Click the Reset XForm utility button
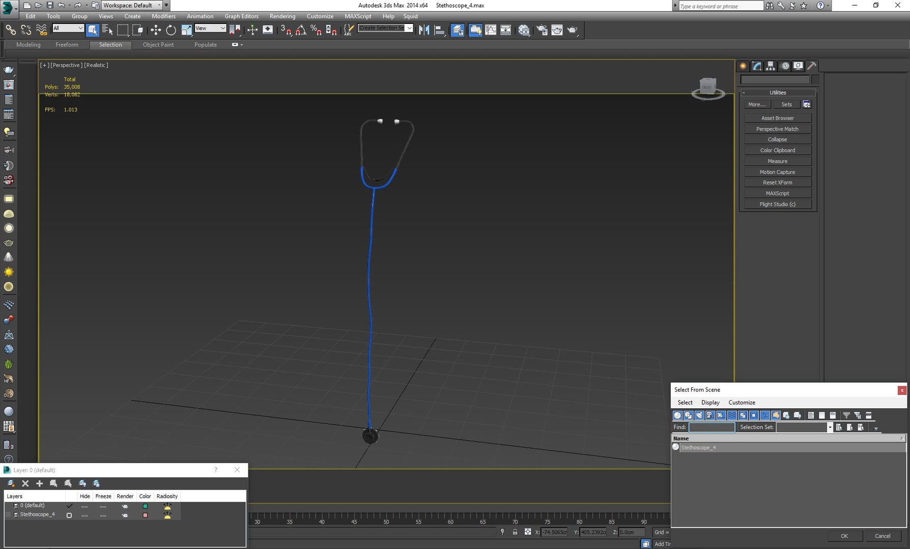This screenshot has height=549, width=910. (x=777, y=182)
